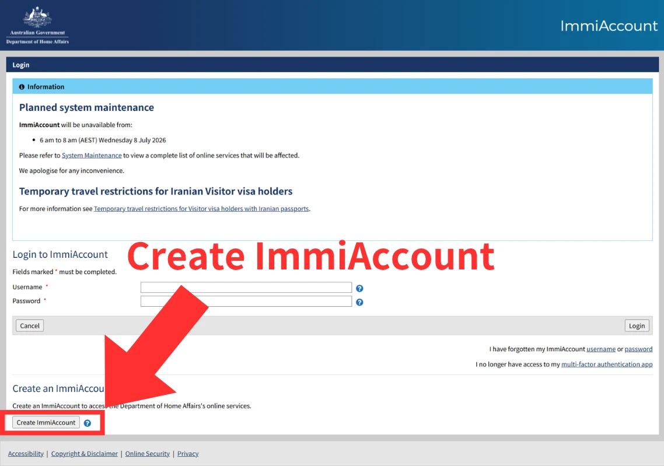The height and width of the screenshot is (466, 664).
Task: Open Temporary travel restrictions for Iranian passports link
Action: [x=201, y=209]
